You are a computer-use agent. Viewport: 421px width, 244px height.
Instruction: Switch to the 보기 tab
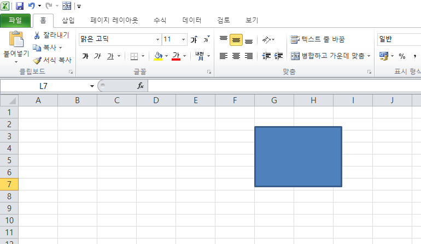pos(252,20)
